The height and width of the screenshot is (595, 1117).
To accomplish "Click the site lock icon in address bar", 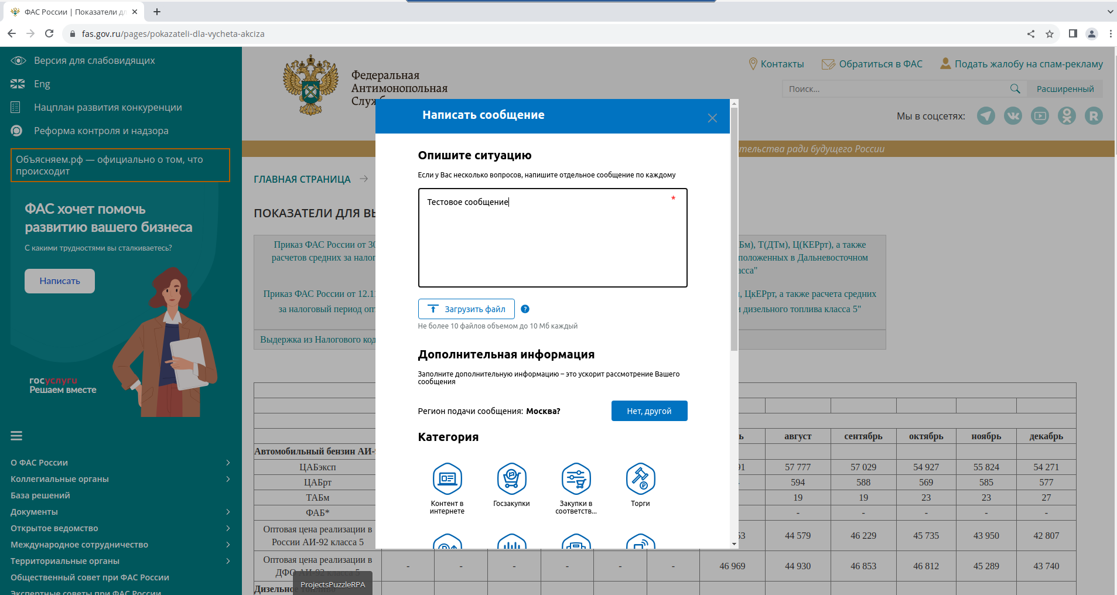I will point(72,34).
